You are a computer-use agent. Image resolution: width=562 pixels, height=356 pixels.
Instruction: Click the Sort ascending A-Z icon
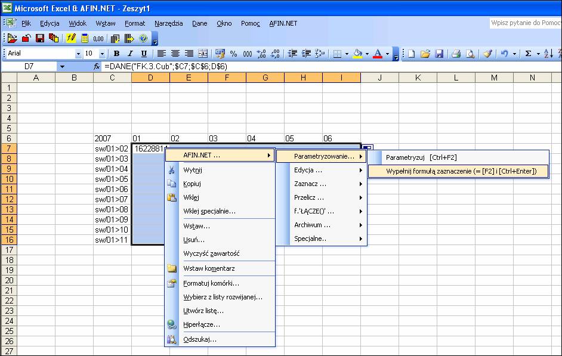(x=548, y=54)
